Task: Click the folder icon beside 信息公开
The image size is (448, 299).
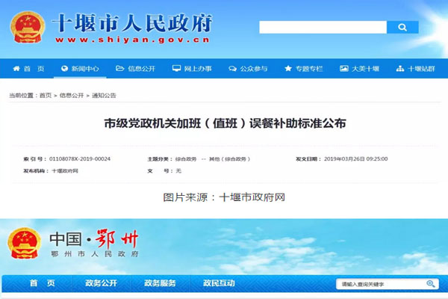Action: coord(119,68)
